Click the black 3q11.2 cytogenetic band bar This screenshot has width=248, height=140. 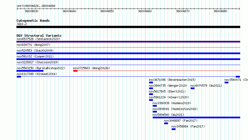(128, 27)
